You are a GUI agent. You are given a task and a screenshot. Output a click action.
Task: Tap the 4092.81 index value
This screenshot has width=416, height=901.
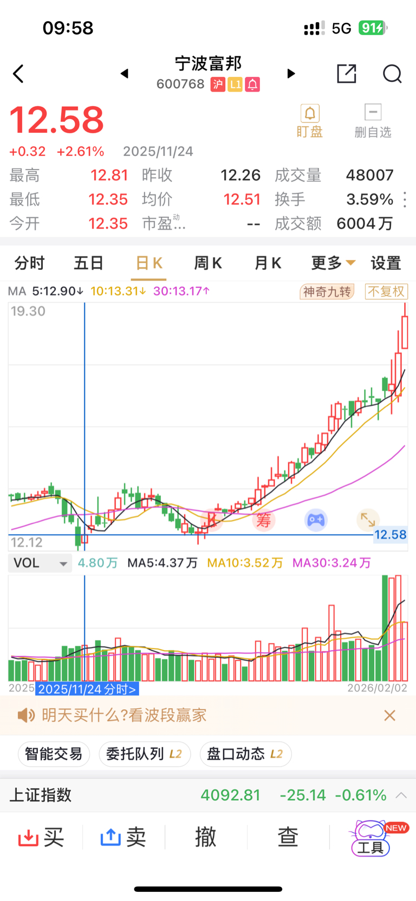click(x=231, y=795)
